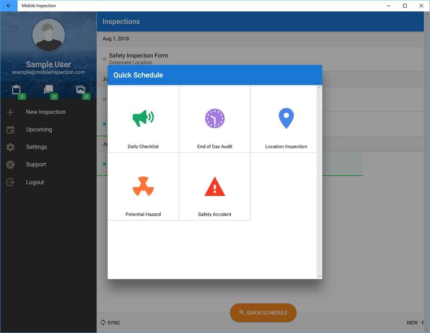This screenshot has width=430, height=333.
Task: Click the sync refresh icon in status bar
Action: pyautogui.click(x=102, y=322)
